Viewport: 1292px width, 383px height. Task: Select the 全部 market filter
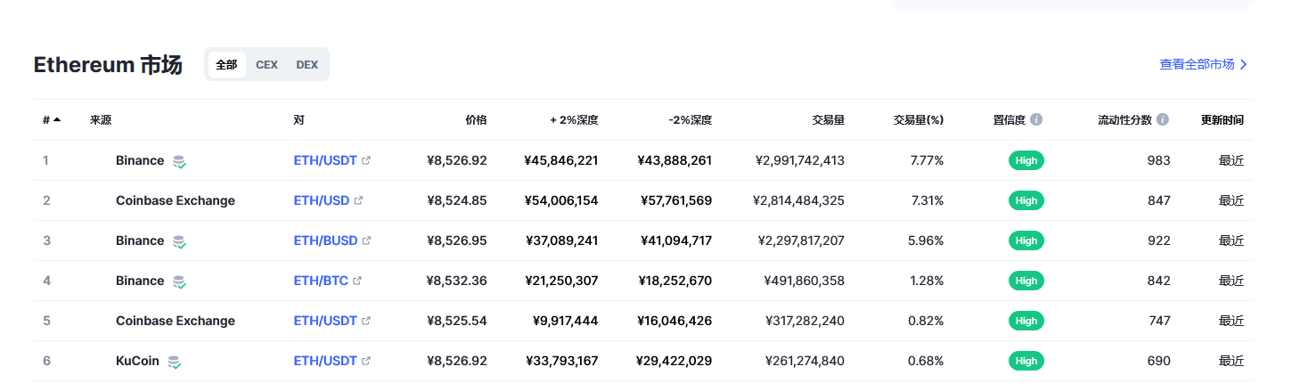pyautogui.click(x=226, y=64)
